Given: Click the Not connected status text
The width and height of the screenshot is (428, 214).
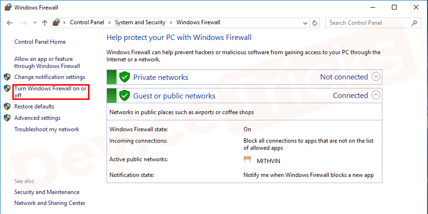Looking at the screenshot, I should 344,77.
